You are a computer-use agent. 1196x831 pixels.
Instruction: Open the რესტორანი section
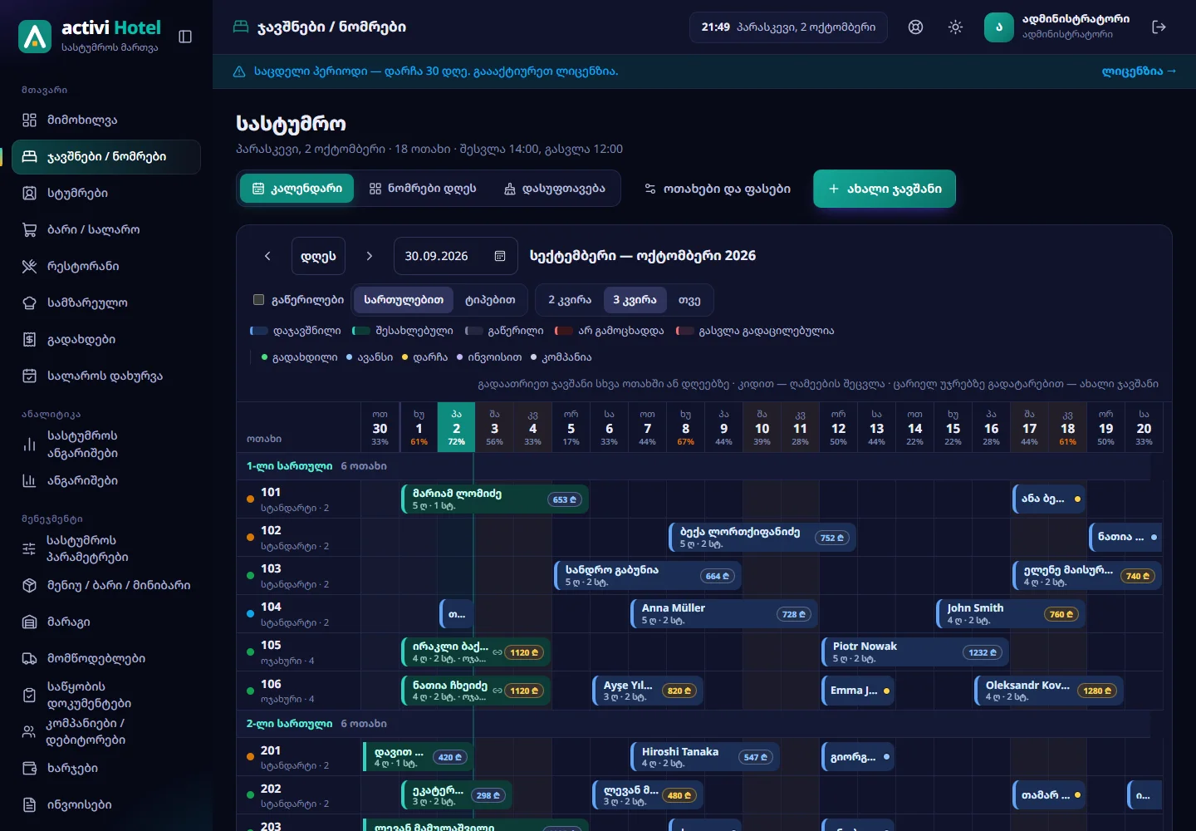[106, 266]
